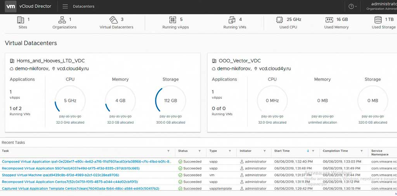Open filter for the Start Time column

313,151
